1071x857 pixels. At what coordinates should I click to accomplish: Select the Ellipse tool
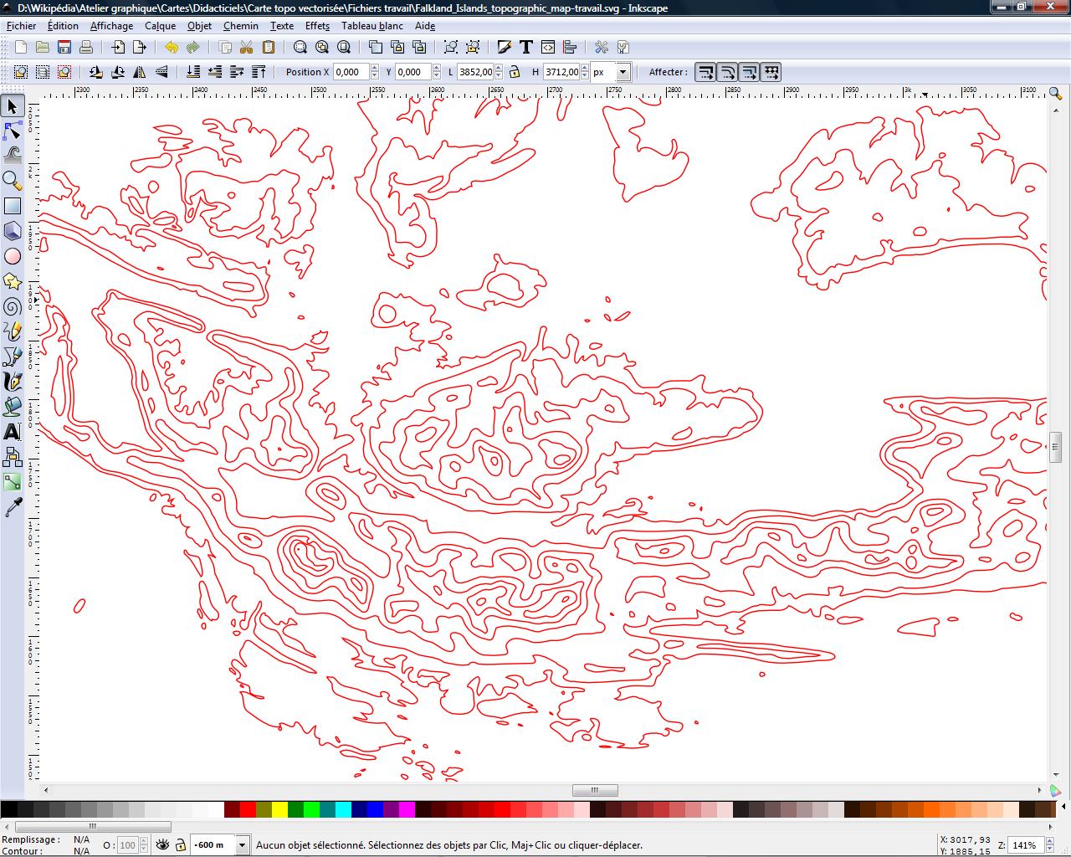tap(12, 257)
